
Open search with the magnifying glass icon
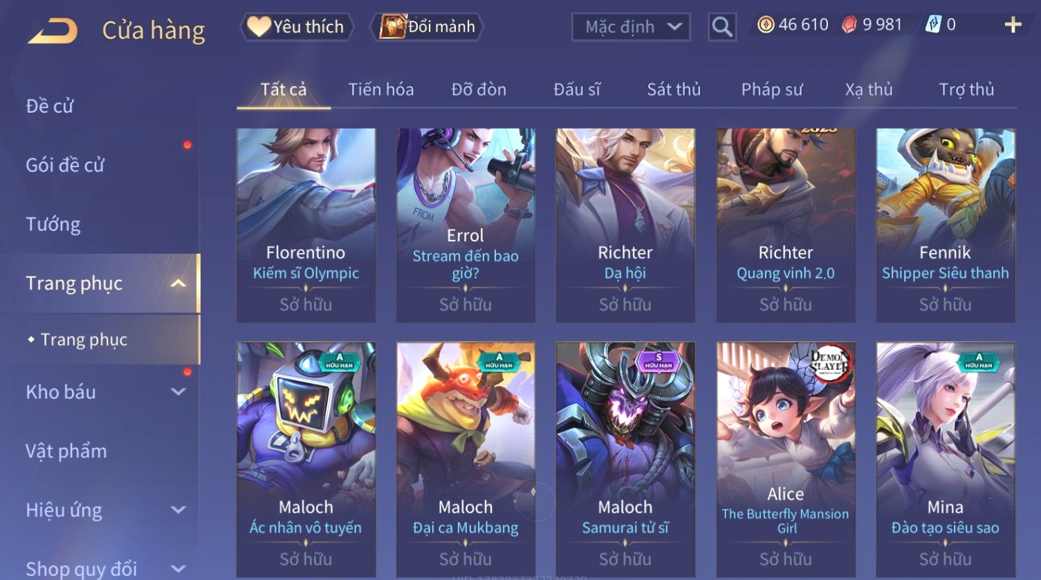(722, 27)
